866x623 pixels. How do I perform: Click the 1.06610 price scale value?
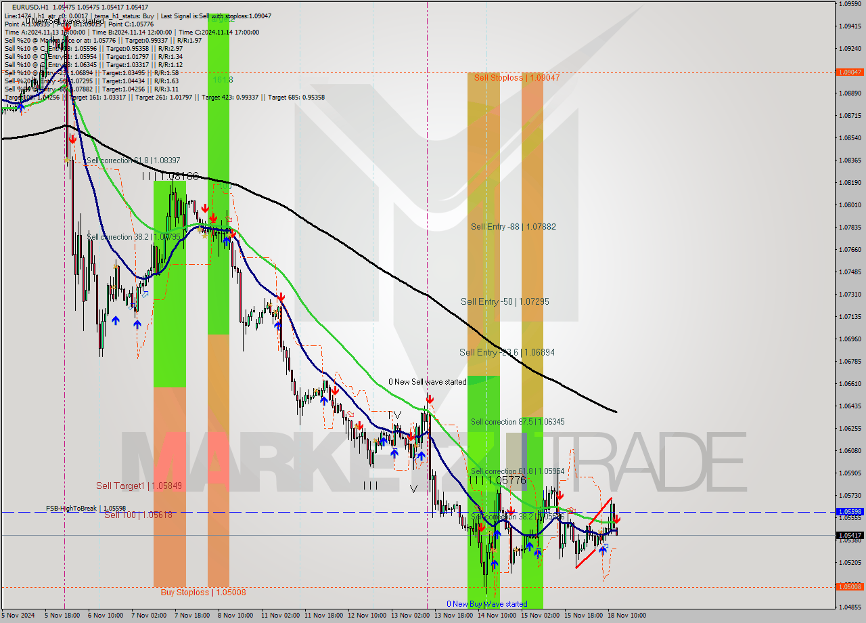point(850,384)
